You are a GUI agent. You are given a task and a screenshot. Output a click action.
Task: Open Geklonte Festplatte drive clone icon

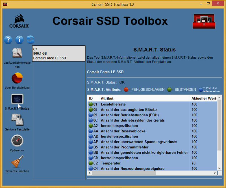click(x=17, y=120)
